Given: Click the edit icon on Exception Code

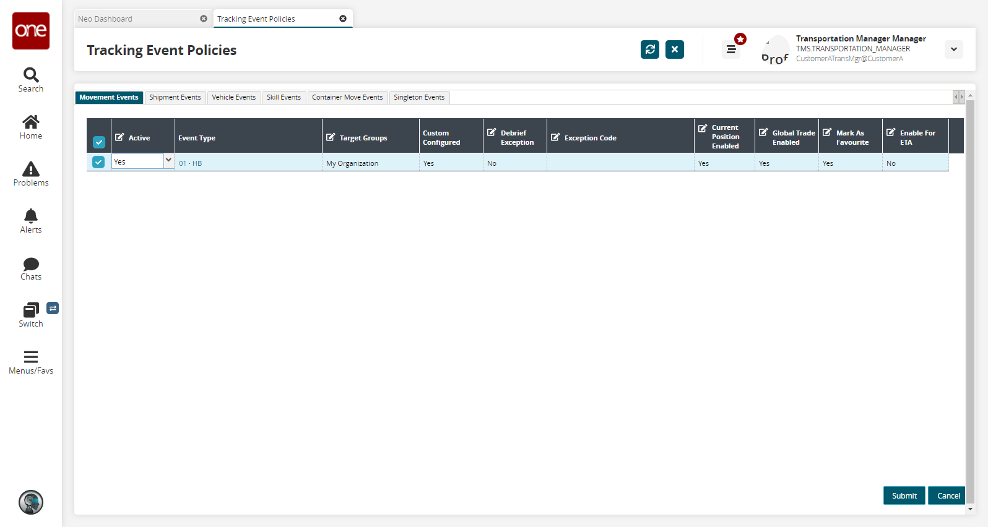Looking at the screenshot, I should coord(555,137).
